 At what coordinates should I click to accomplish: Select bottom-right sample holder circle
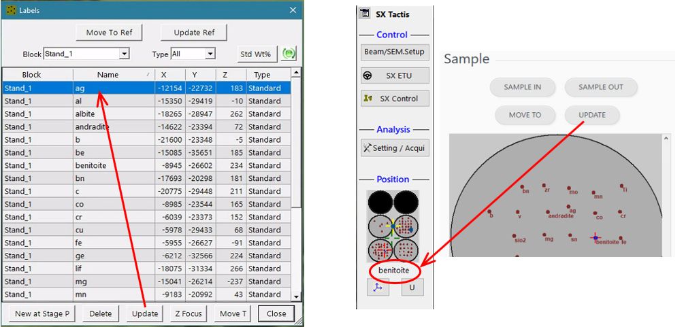click(x=406, y=249)
